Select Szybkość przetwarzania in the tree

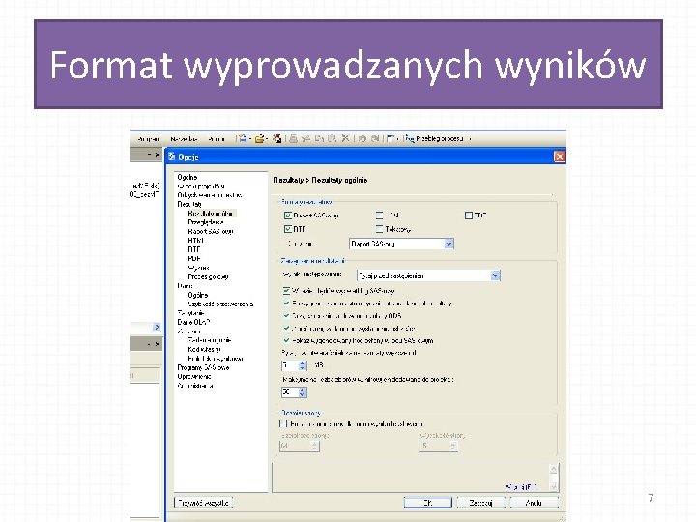pyautogui.click(x=220, y=304)
